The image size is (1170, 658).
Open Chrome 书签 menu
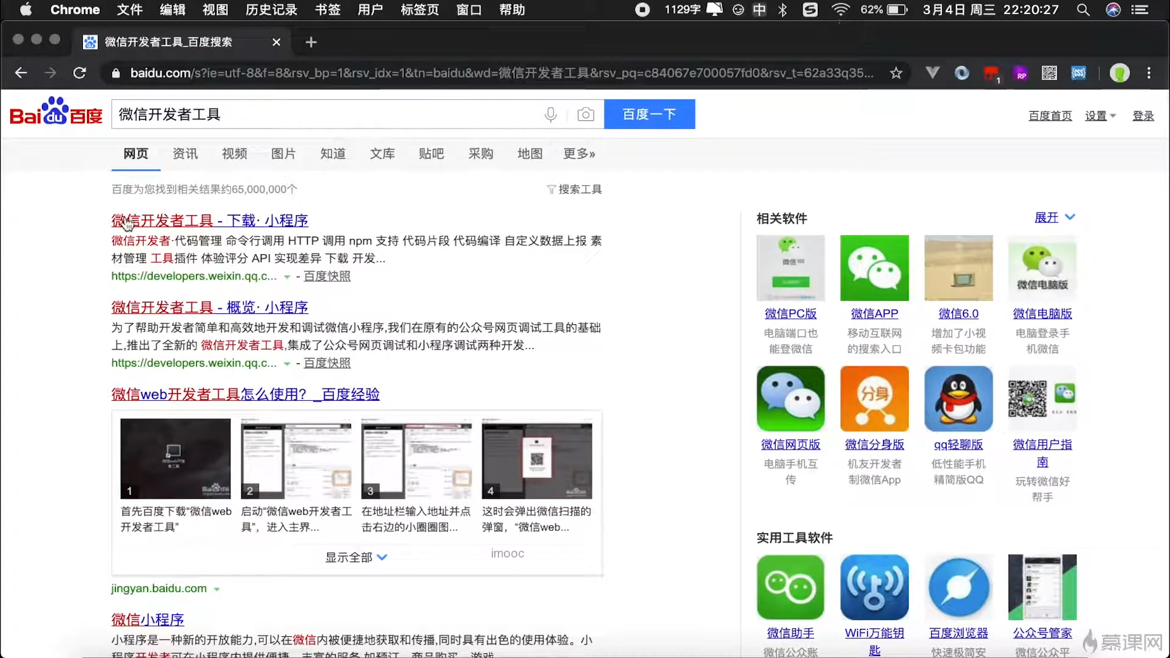click(328, 10)
